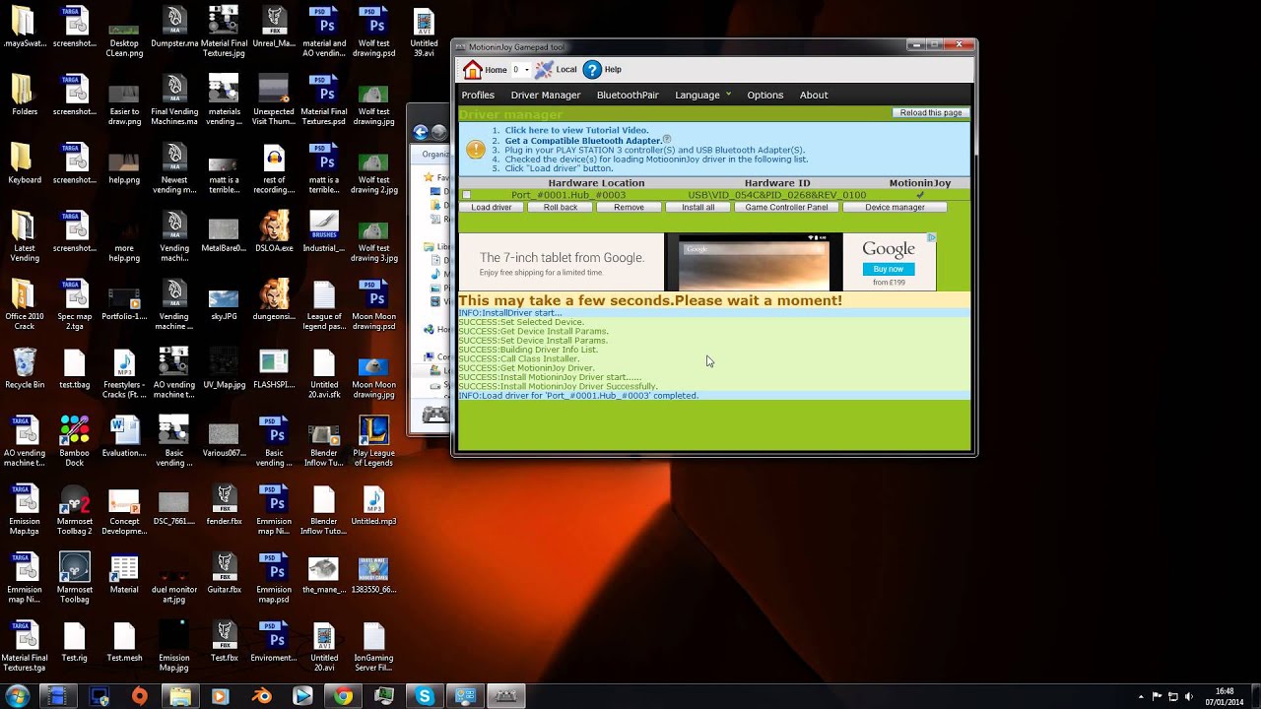1261x709 pixels.
Task: Click the yellow warning exclamation icon
Action: 476,150
